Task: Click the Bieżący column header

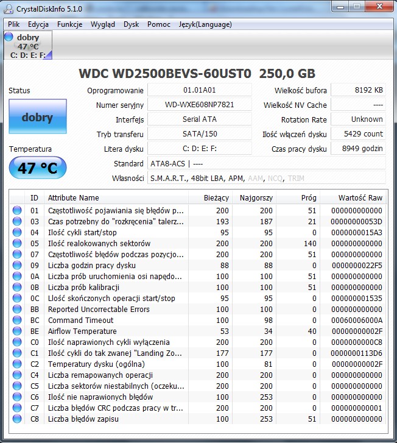Action: coord(210,198)
